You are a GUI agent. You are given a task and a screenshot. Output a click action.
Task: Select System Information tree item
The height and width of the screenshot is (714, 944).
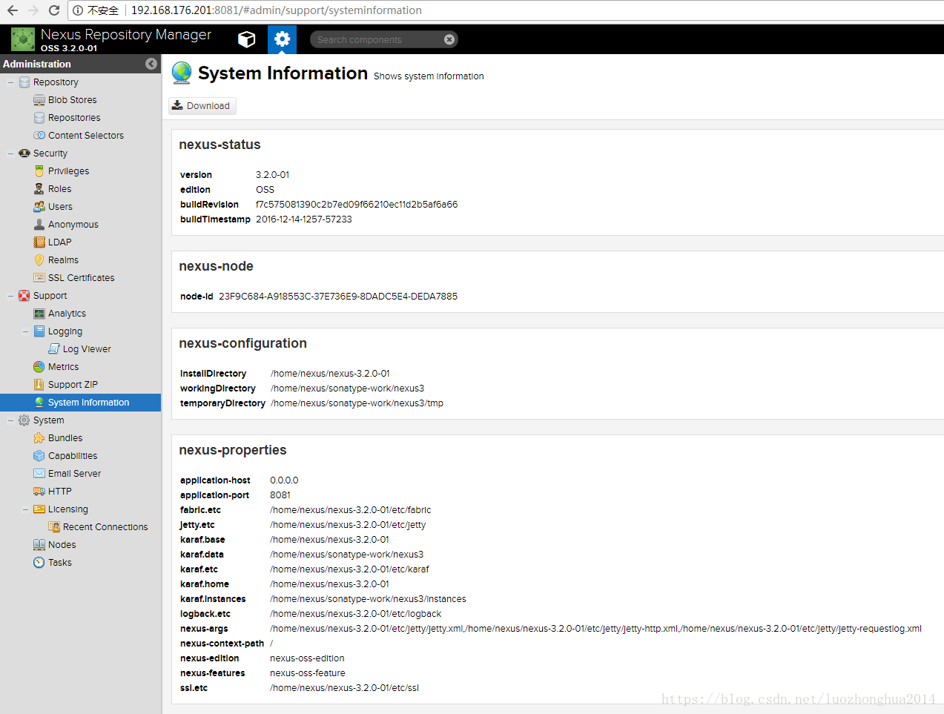(80, 403)
